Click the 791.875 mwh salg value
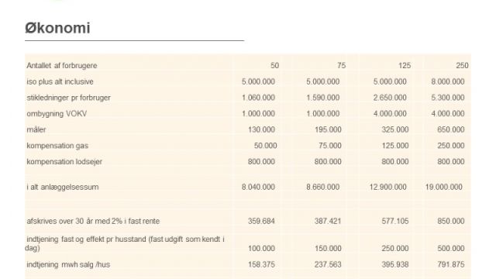 pos(451,264)
